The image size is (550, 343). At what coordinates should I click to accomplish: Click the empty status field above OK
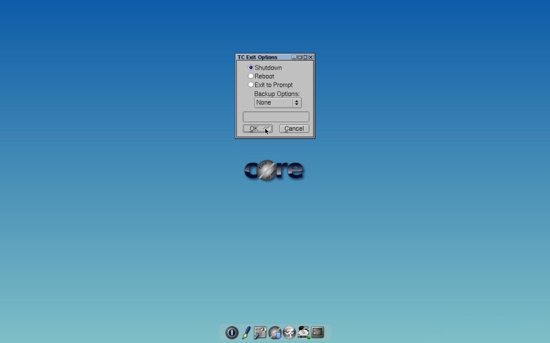pyautogui.click(x=276, y=116)
